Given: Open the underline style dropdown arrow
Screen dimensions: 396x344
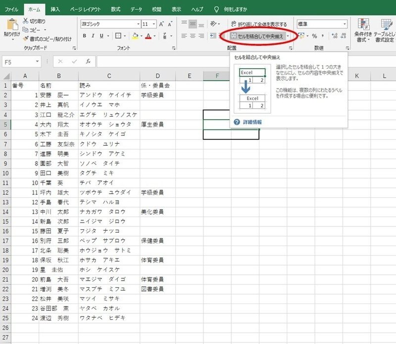Looking at the screenshot, I should click(108, 36).
